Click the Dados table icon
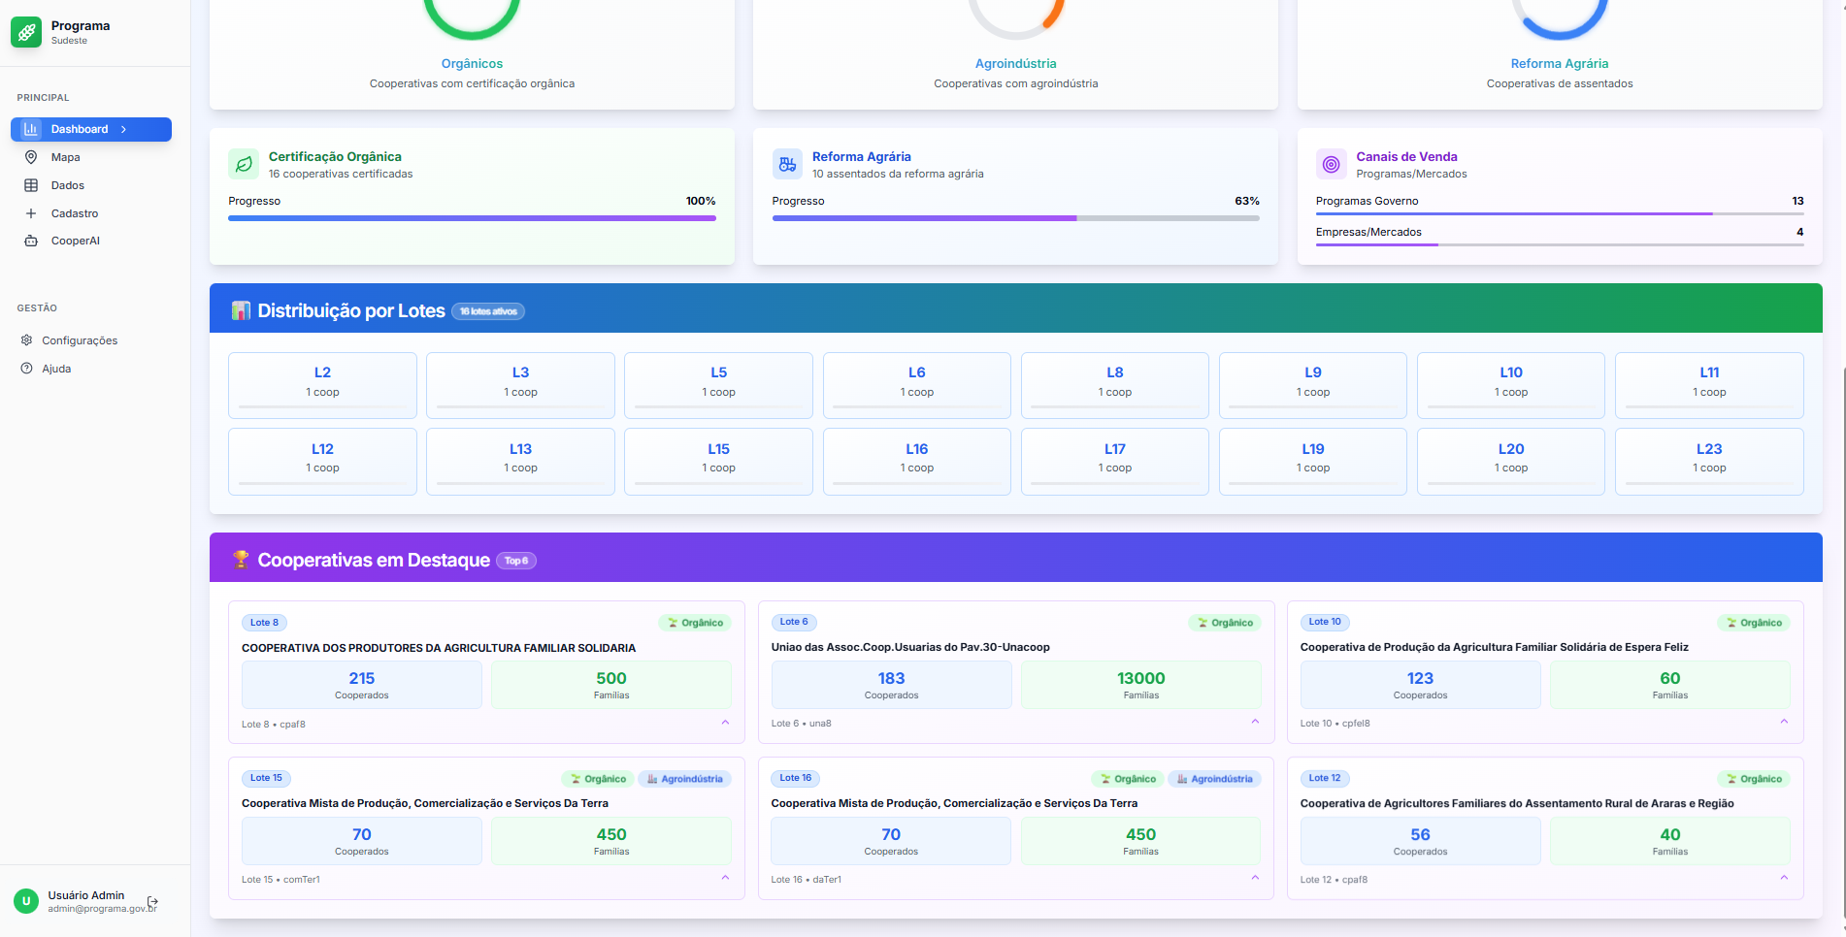The width and height of the screenshot is (1846, 937). [x=31, y=185]
